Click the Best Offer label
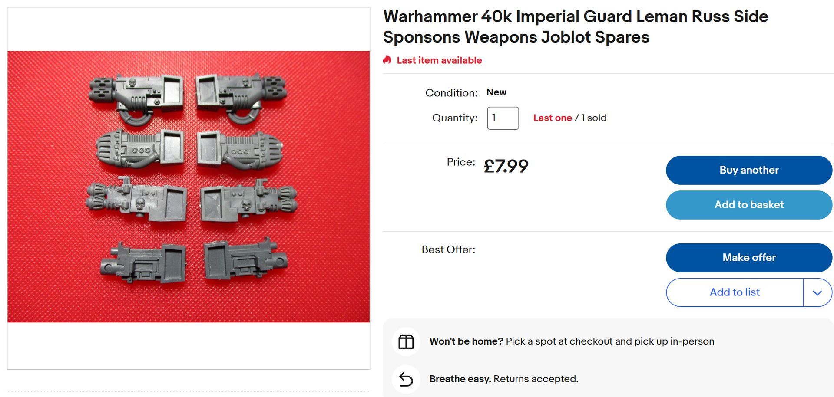834x397 pixels. [448, 249]
